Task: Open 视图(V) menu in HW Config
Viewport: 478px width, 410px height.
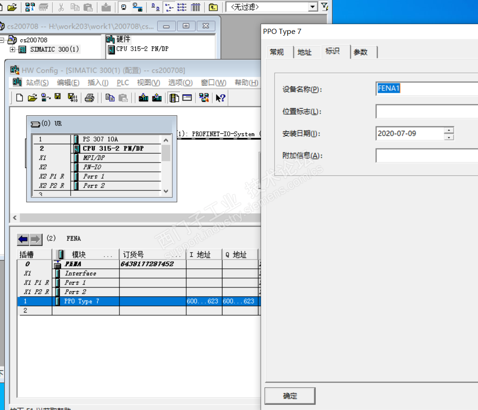Action: point(149,83)
